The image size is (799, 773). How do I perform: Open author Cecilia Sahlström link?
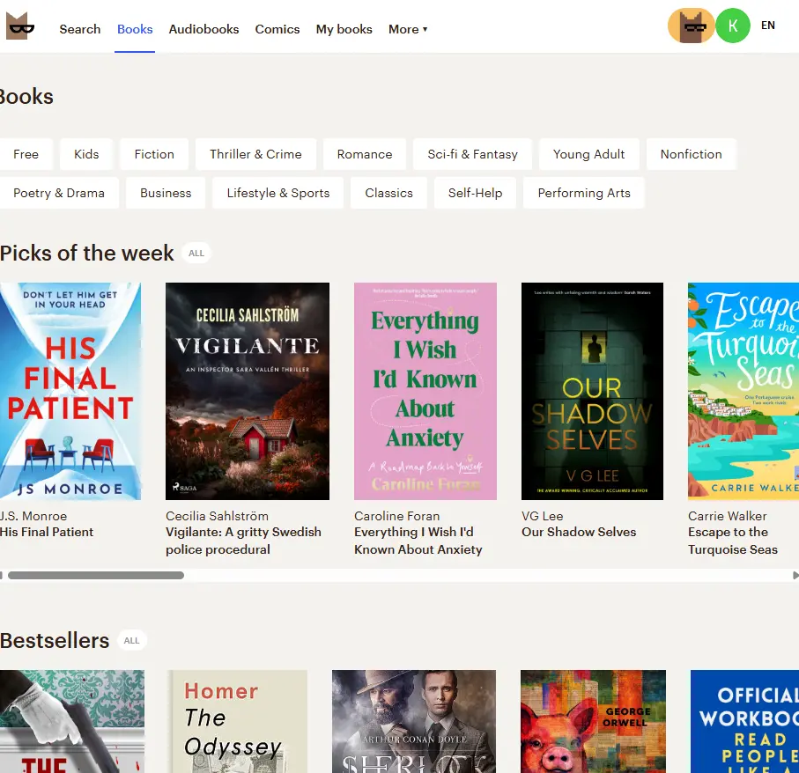point(217,516)
